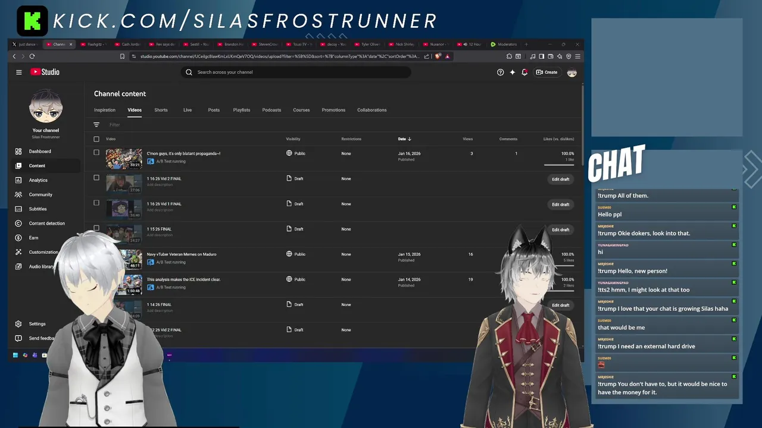Switch to the Playlists tab
This screenshot has width=762, height=428.
click(242, 110)
